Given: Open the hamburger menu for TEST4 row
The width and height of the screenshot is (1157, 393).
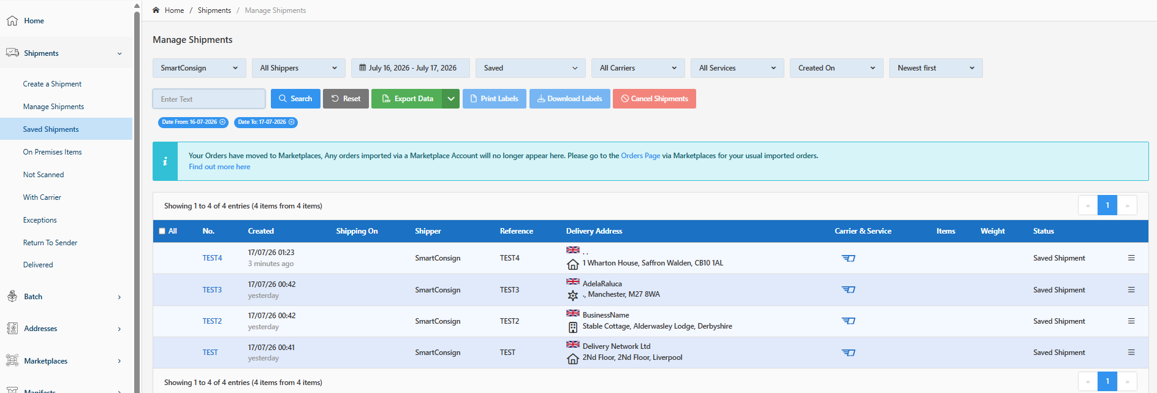Looking at the screenshot, I should (x=1131, y=258).
